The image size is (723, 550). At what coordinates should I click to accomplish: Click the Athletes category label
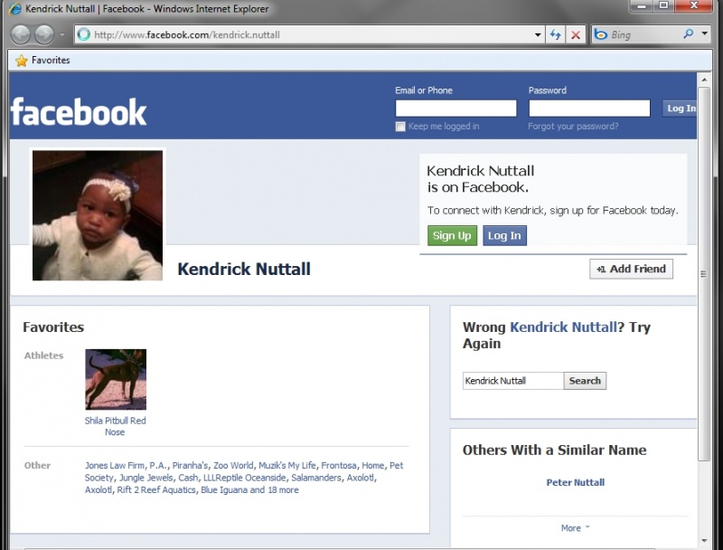[43, 356]
